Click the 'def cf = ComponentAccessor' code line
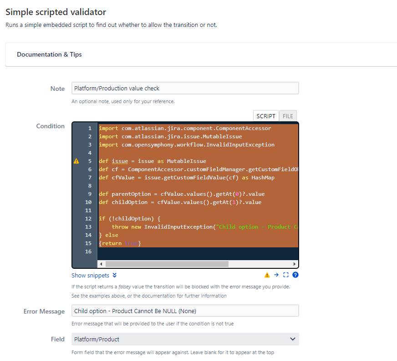 198,169
